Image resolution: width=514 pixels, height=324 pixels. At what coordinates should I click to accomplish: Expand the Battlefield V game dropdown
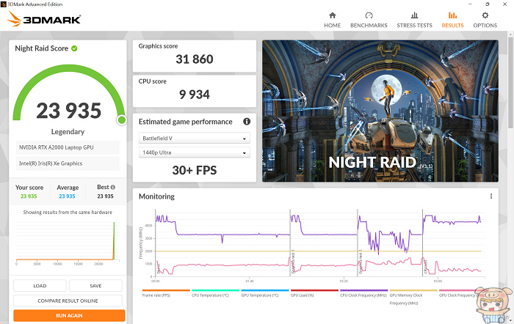pyautogui.click(x=195, y=138)
